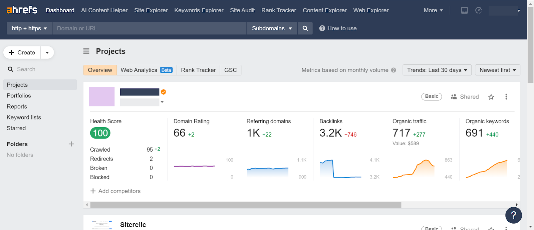Click the horizontal scrollbar under project card

pos(246,205)
